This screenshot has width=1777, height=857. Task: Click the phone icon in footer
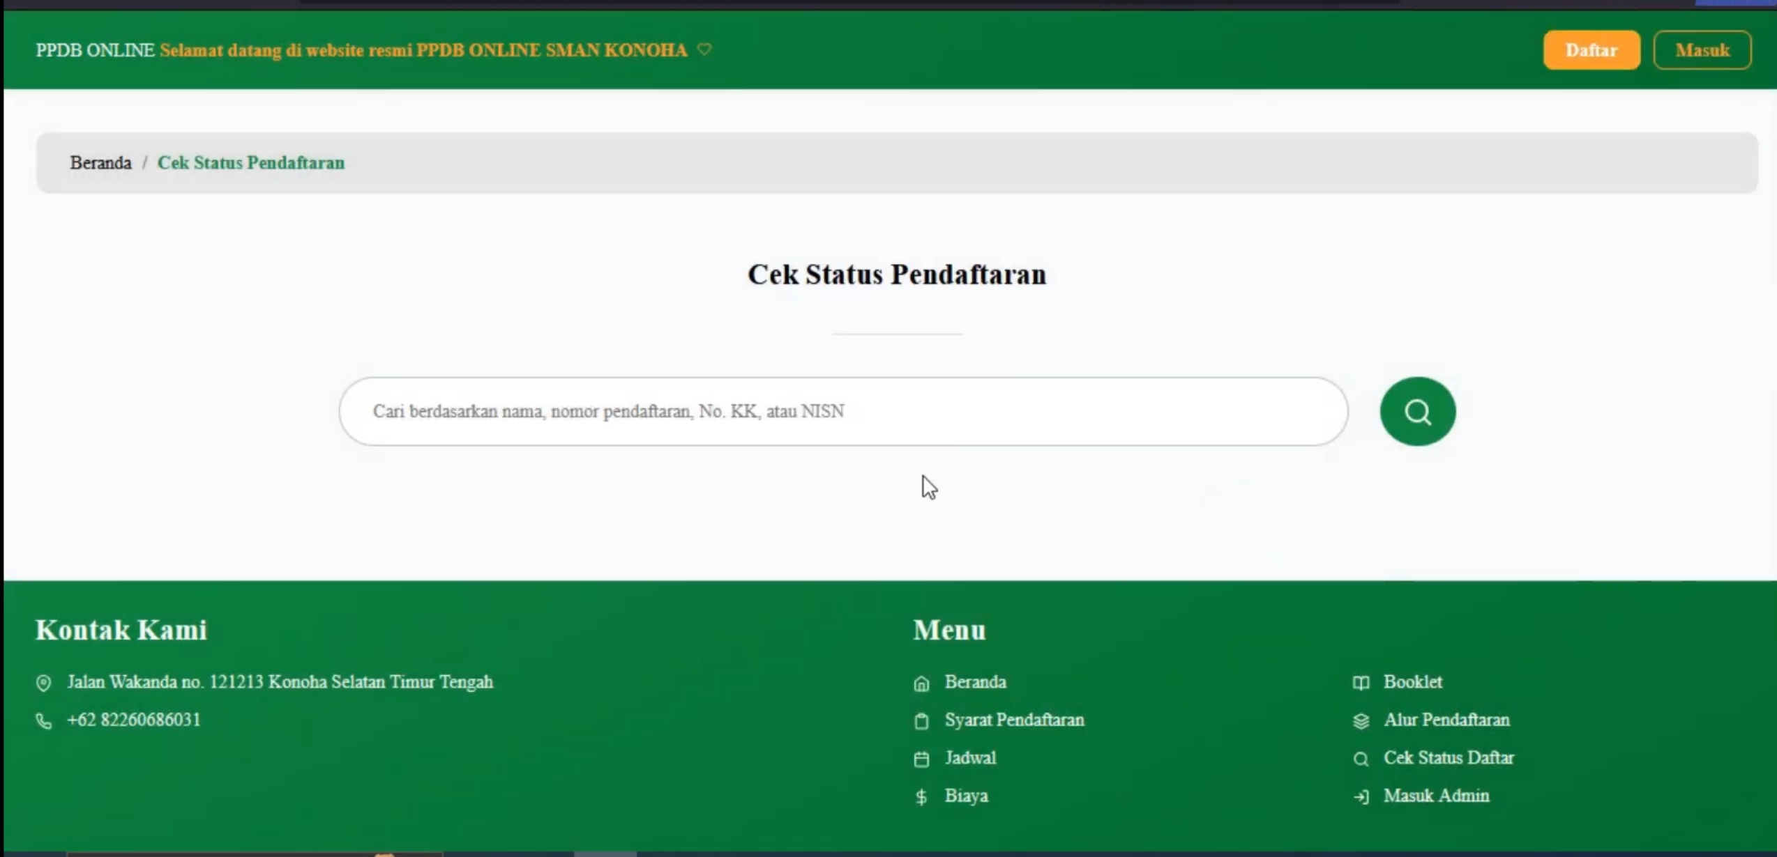coord(43,720)
